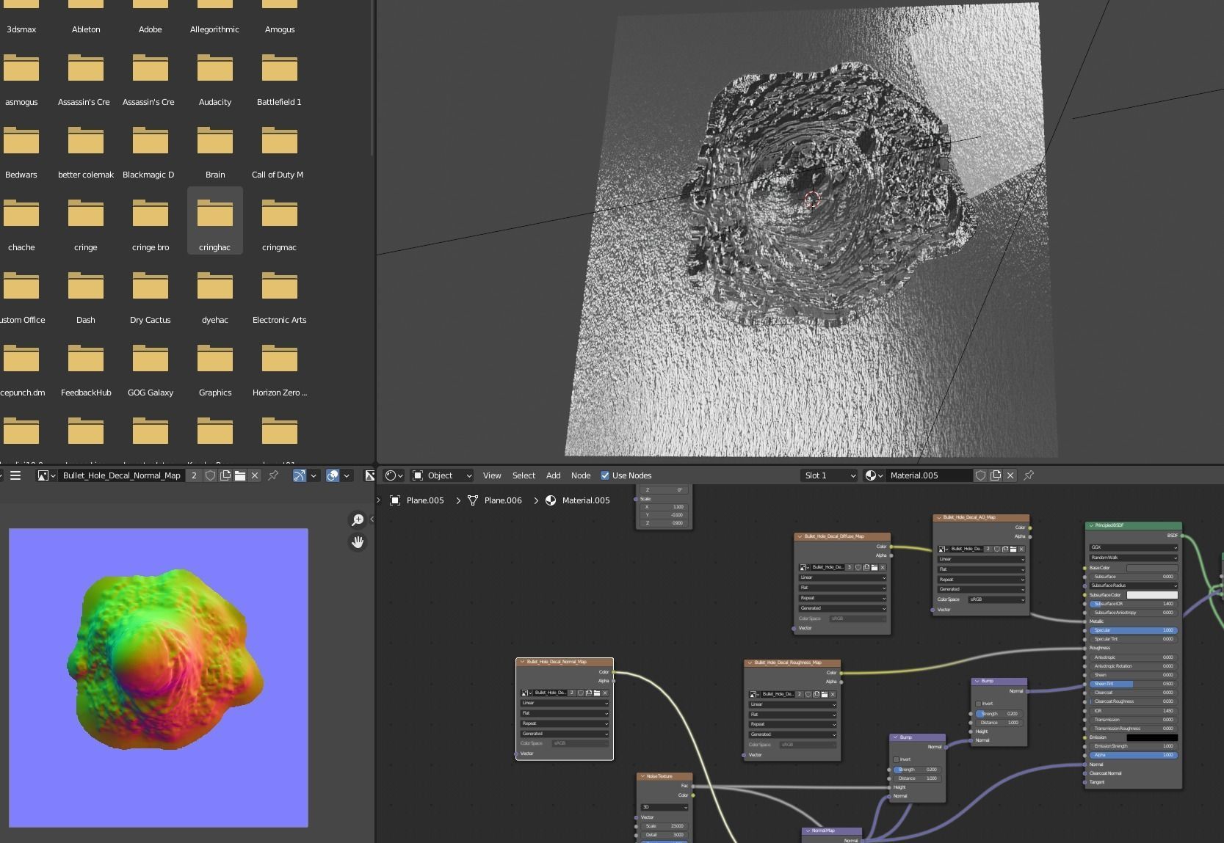Click the white Subsurface Color swatch

pos(1152,595)
